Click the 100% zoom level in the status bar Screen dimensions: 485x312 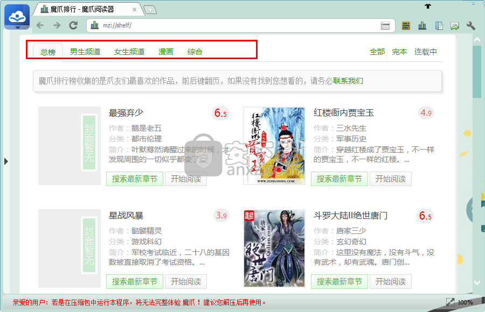465,302
